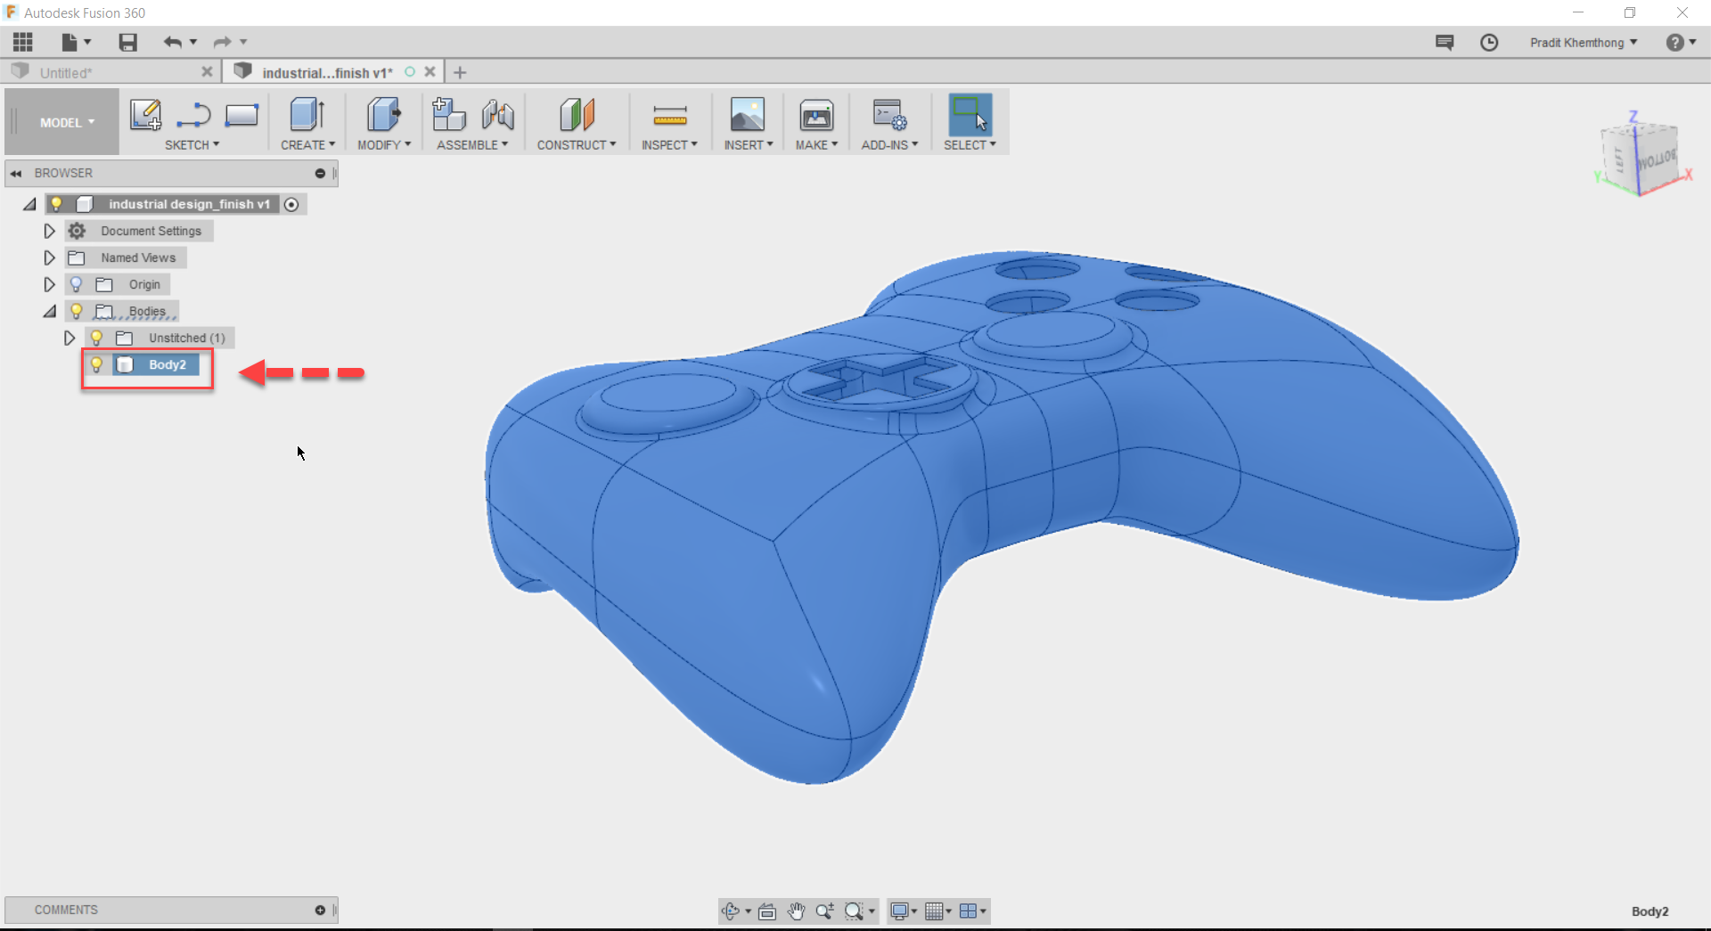1711x931 pixels.
Task: Open the MODEL workspace dropdown
Action: tap(61, 122)
